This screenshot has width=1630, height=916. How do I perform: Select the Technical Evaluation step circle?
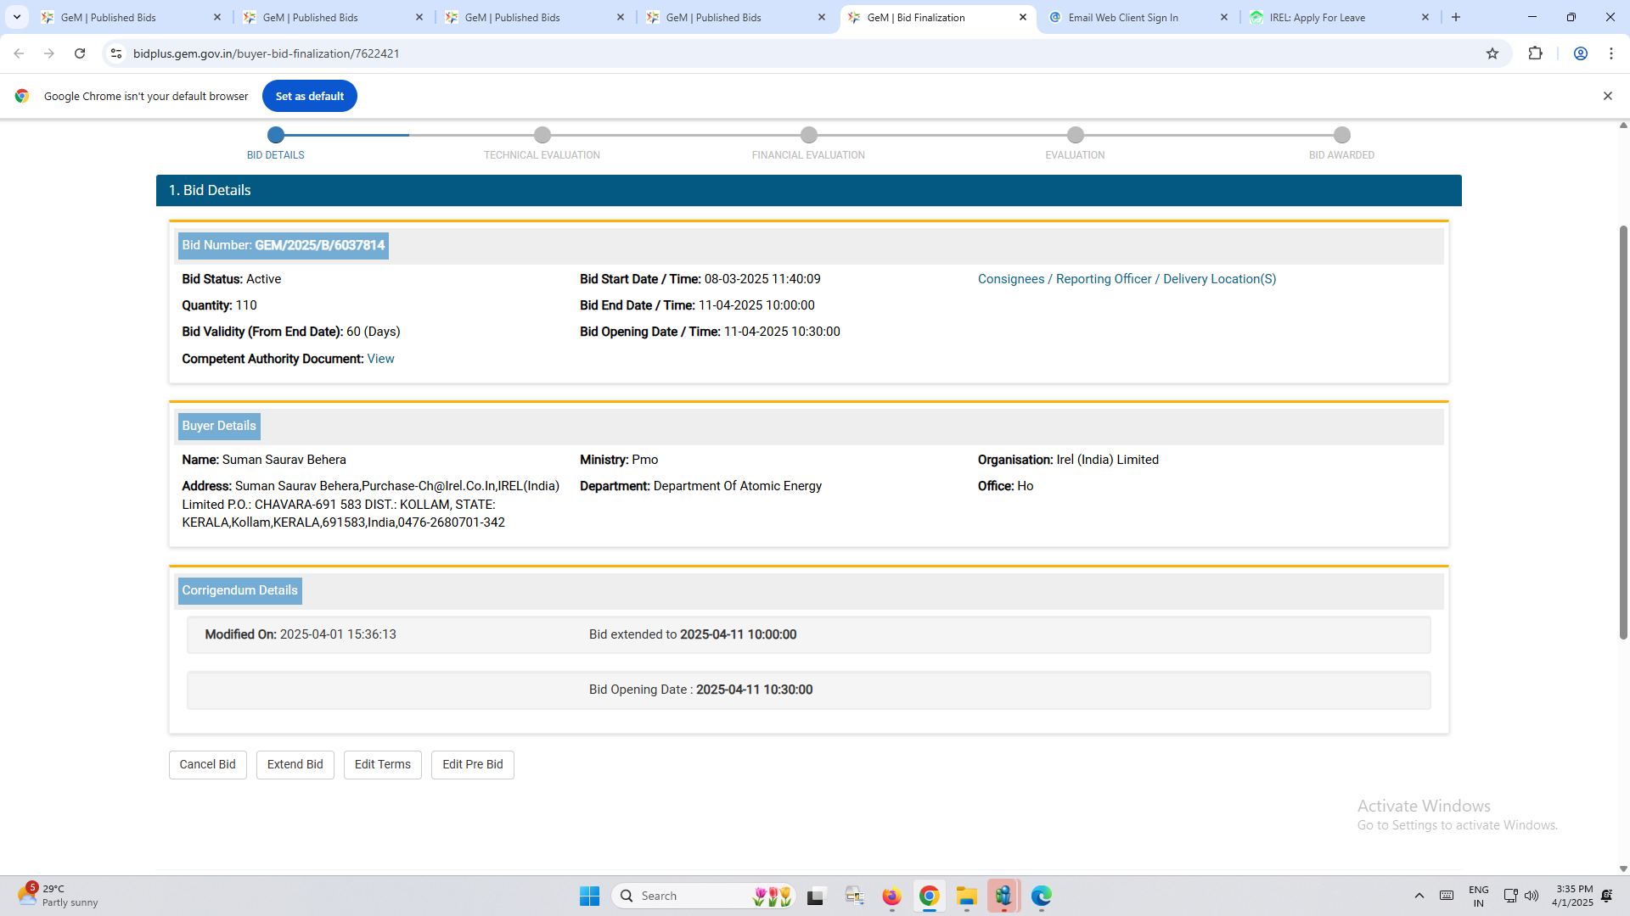[x=542, y=135]
